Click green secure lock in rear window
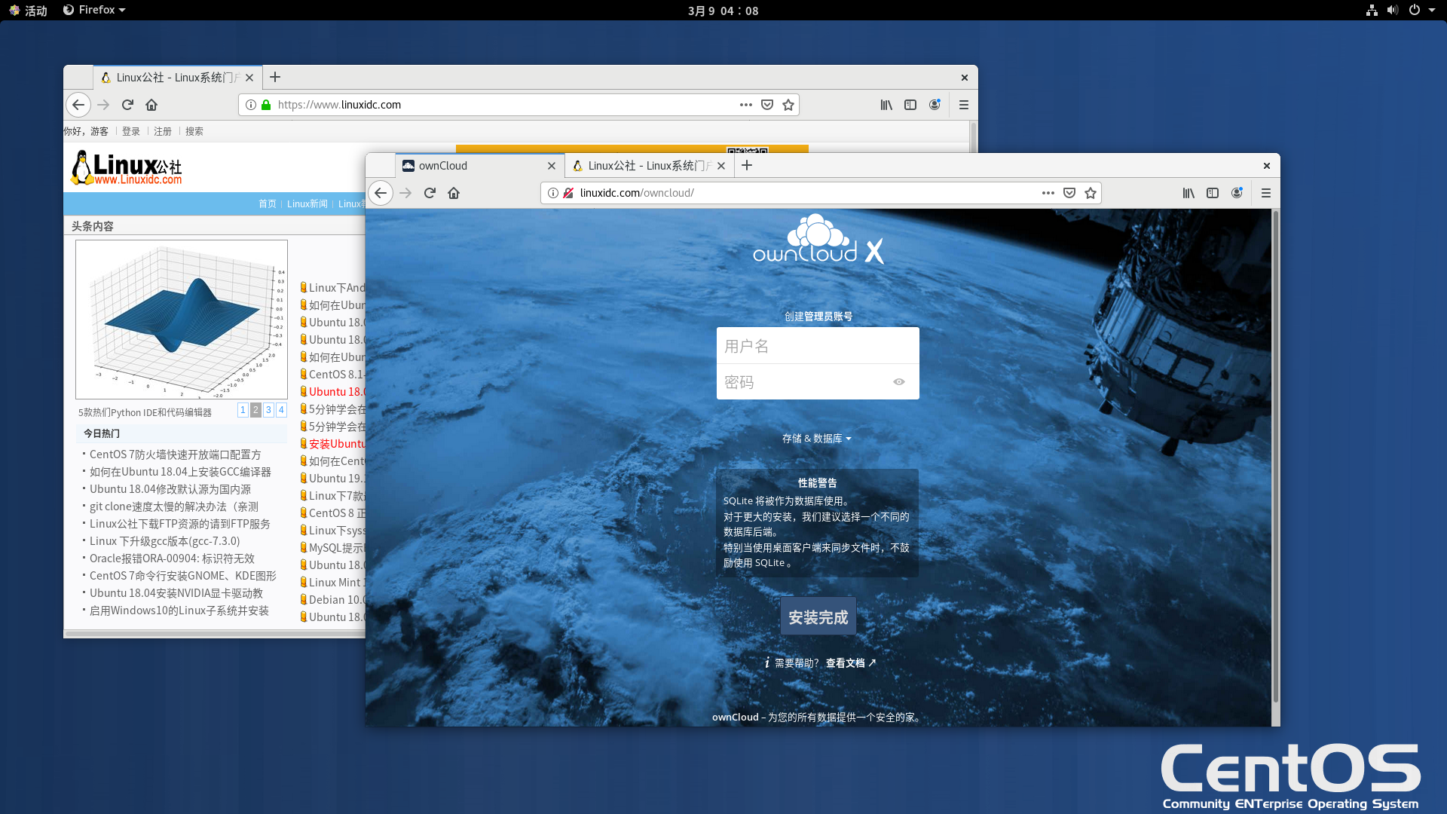Screen dimensions: 1447x814 click(266, 105)
